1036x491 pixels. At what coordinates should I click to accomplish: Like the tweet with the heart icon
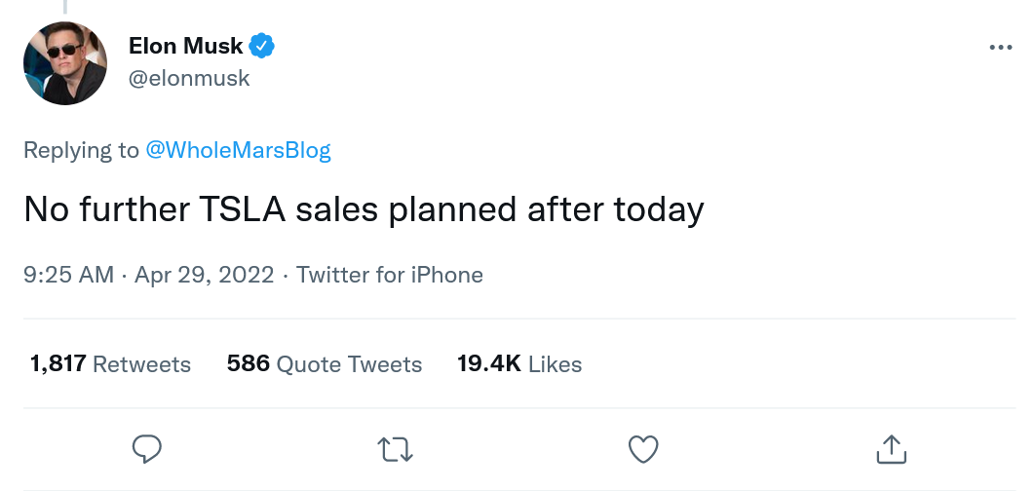(643, 449)
